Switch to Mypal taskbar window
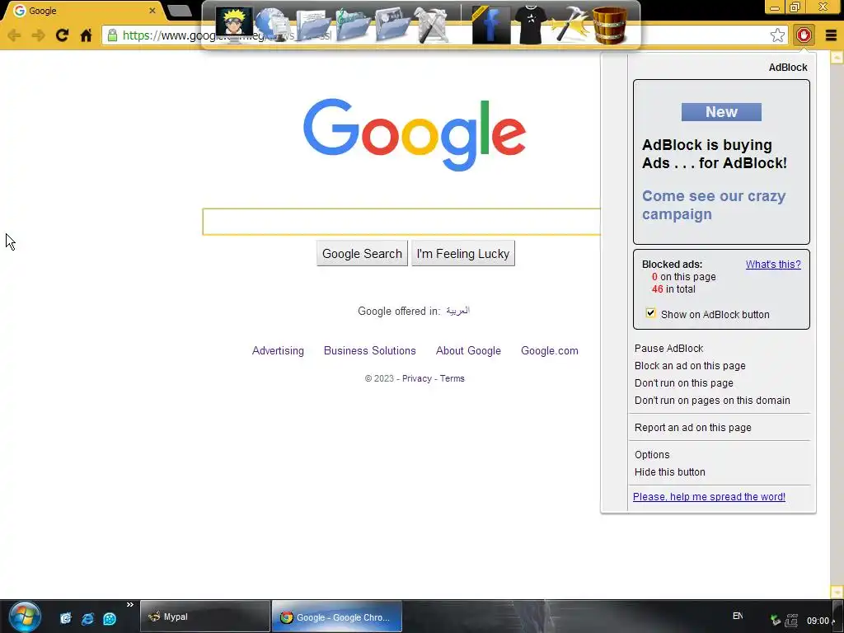This screenshot has height=633, width=844. coord(205,617)
